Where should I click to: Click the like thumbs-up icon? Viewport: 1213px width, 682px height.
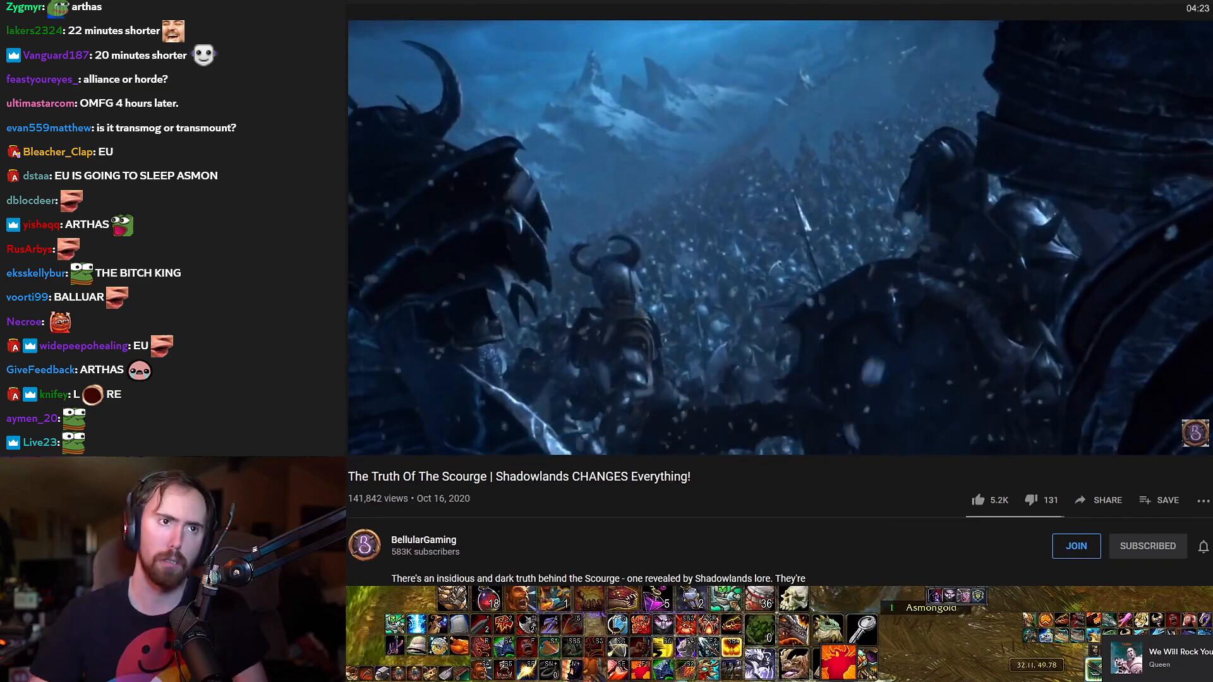pyautogui.click(x=978, y=500)
